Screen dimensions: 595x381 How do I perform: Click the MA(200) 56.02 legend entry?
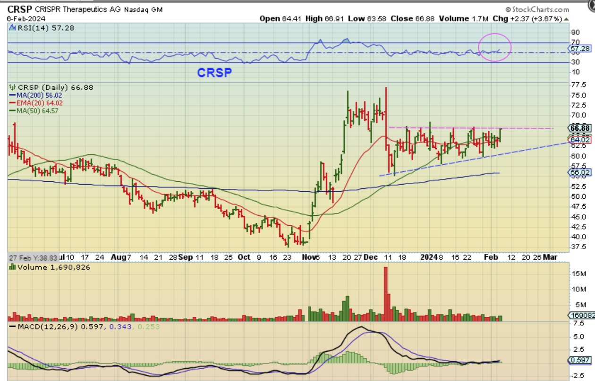(x=36, y=95)
